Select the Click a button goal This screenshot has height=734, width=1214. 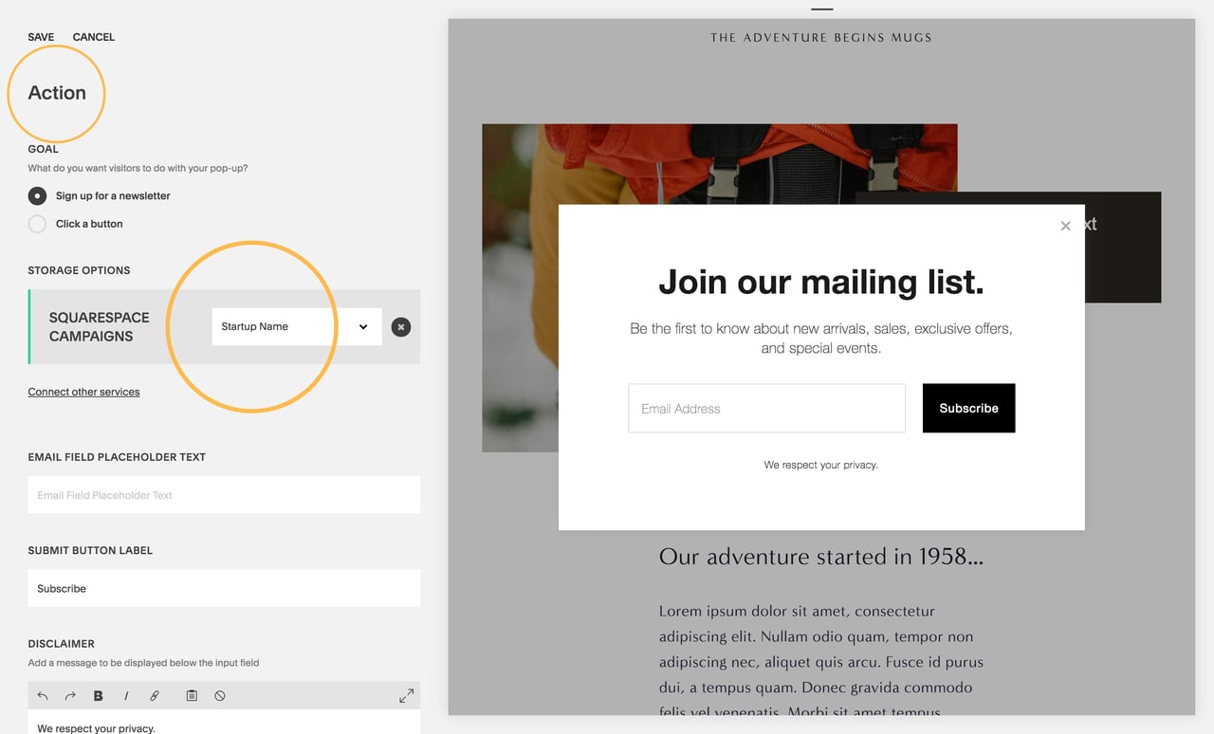pyautogui.click(x=37, y=224)
